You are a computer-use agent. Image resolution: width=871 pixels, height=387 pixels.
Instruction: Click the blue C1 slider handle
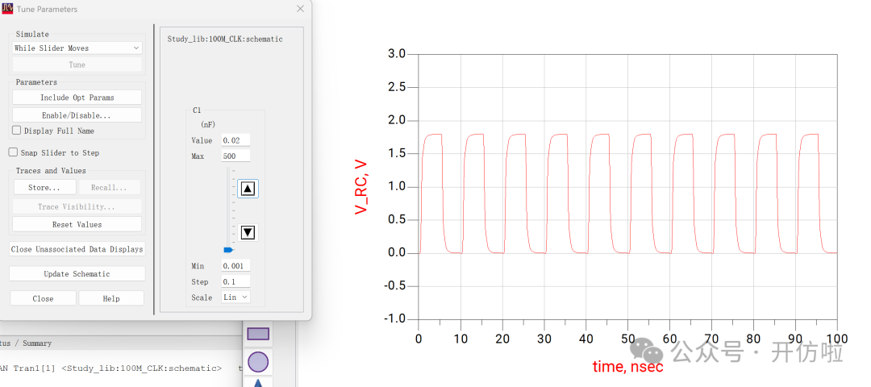coord(227,250)
